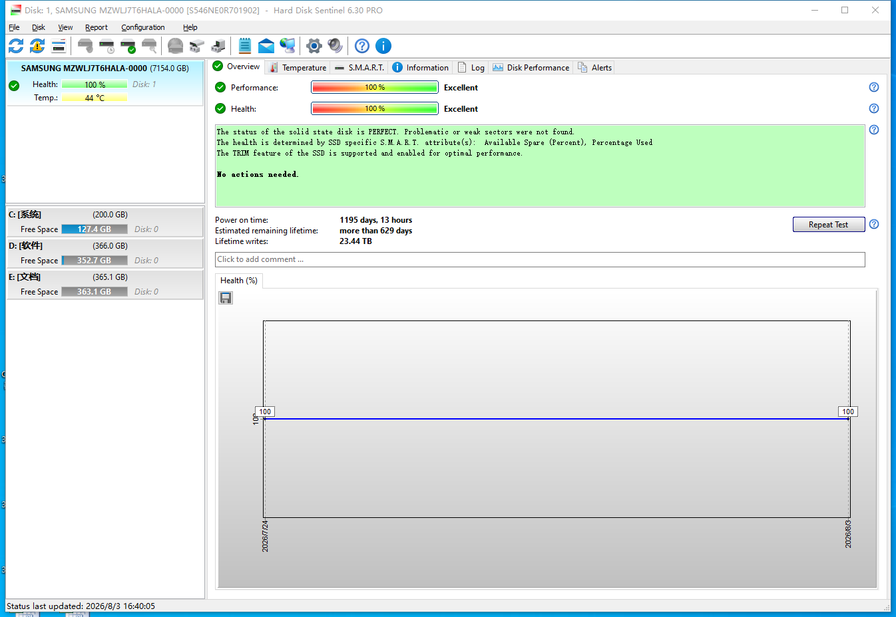The height and width of the screenshot is (617, 896).
Task: Open the blue notepad report icon
Action: [x=245, y=46]
